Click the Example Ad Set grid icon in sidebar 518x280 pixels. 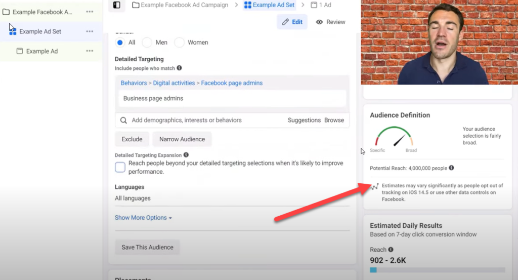(13, 32)
